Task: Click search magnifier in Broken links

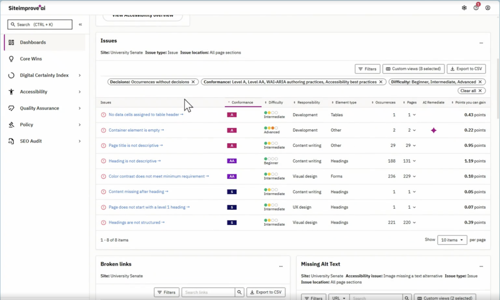Action: click(x=239, y=292)
